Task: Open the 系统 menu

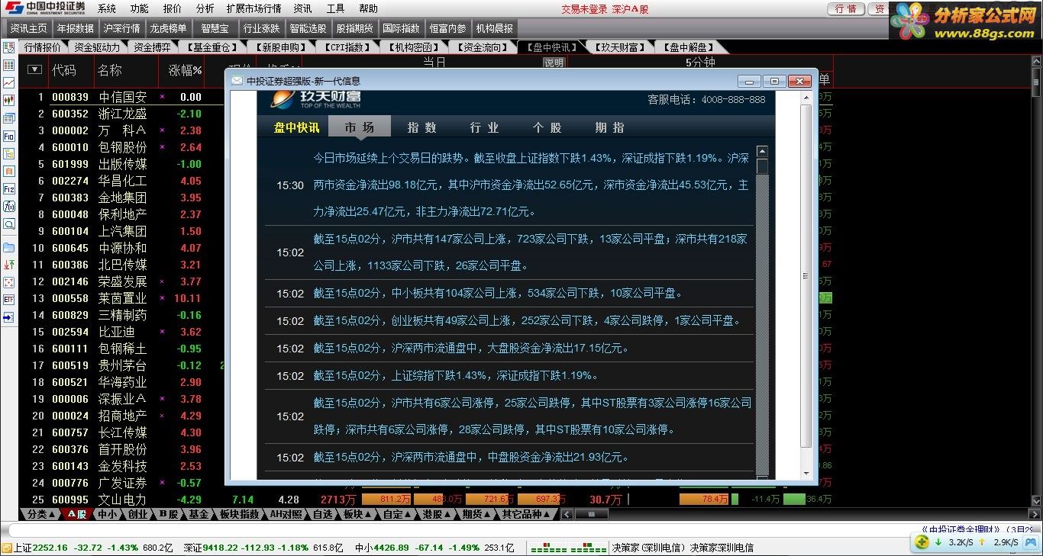Action: (x=107, y=8)
